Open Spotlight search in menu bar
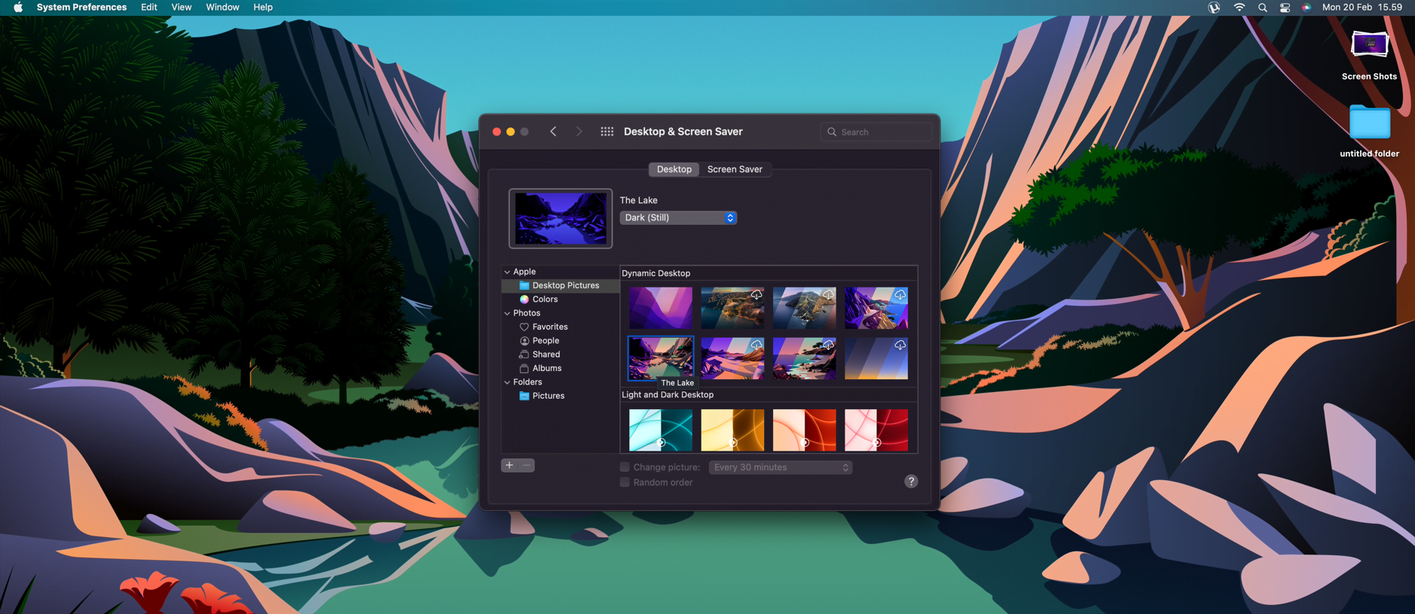Screen dimensions: 1415x614 click(1263, 8)
